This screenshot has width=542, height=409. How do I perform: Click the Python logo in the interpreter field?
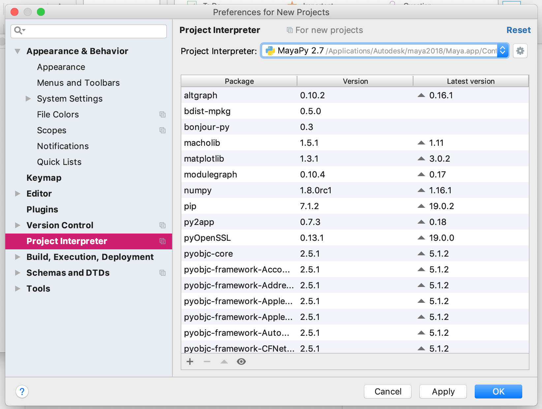coord(270,51)
